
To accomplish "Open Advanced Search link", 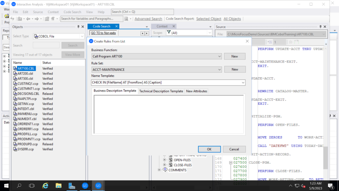I will pyautogui.click(x=148, y=19).
